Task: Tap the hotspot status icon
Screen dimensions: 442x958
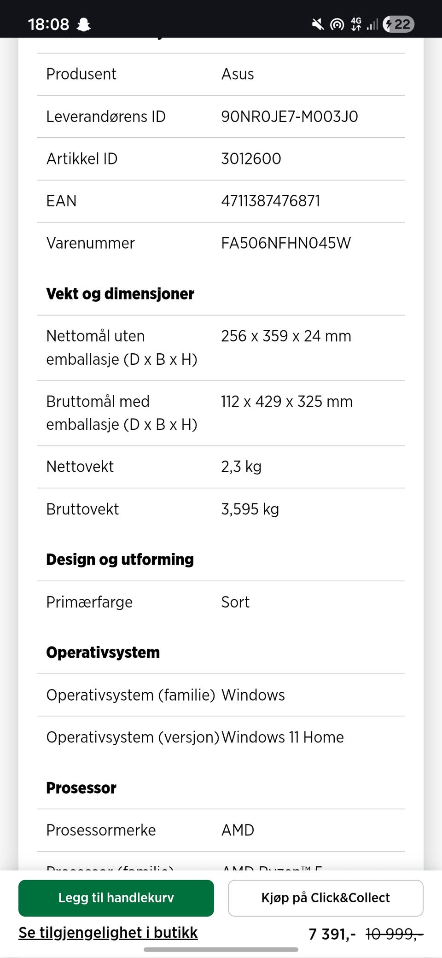Action: [337, 24]
